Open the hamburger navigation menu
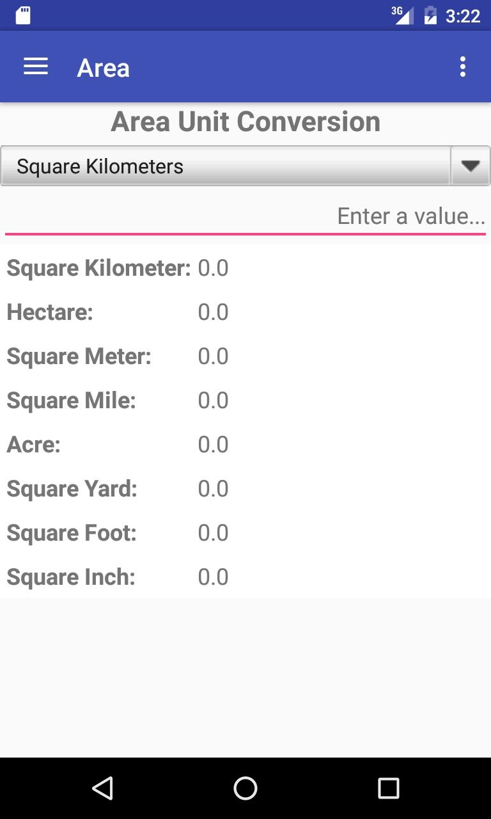Image resolution: width=491 pixels, height=819 pixels. pyautogui.click(x=36, y=67)
